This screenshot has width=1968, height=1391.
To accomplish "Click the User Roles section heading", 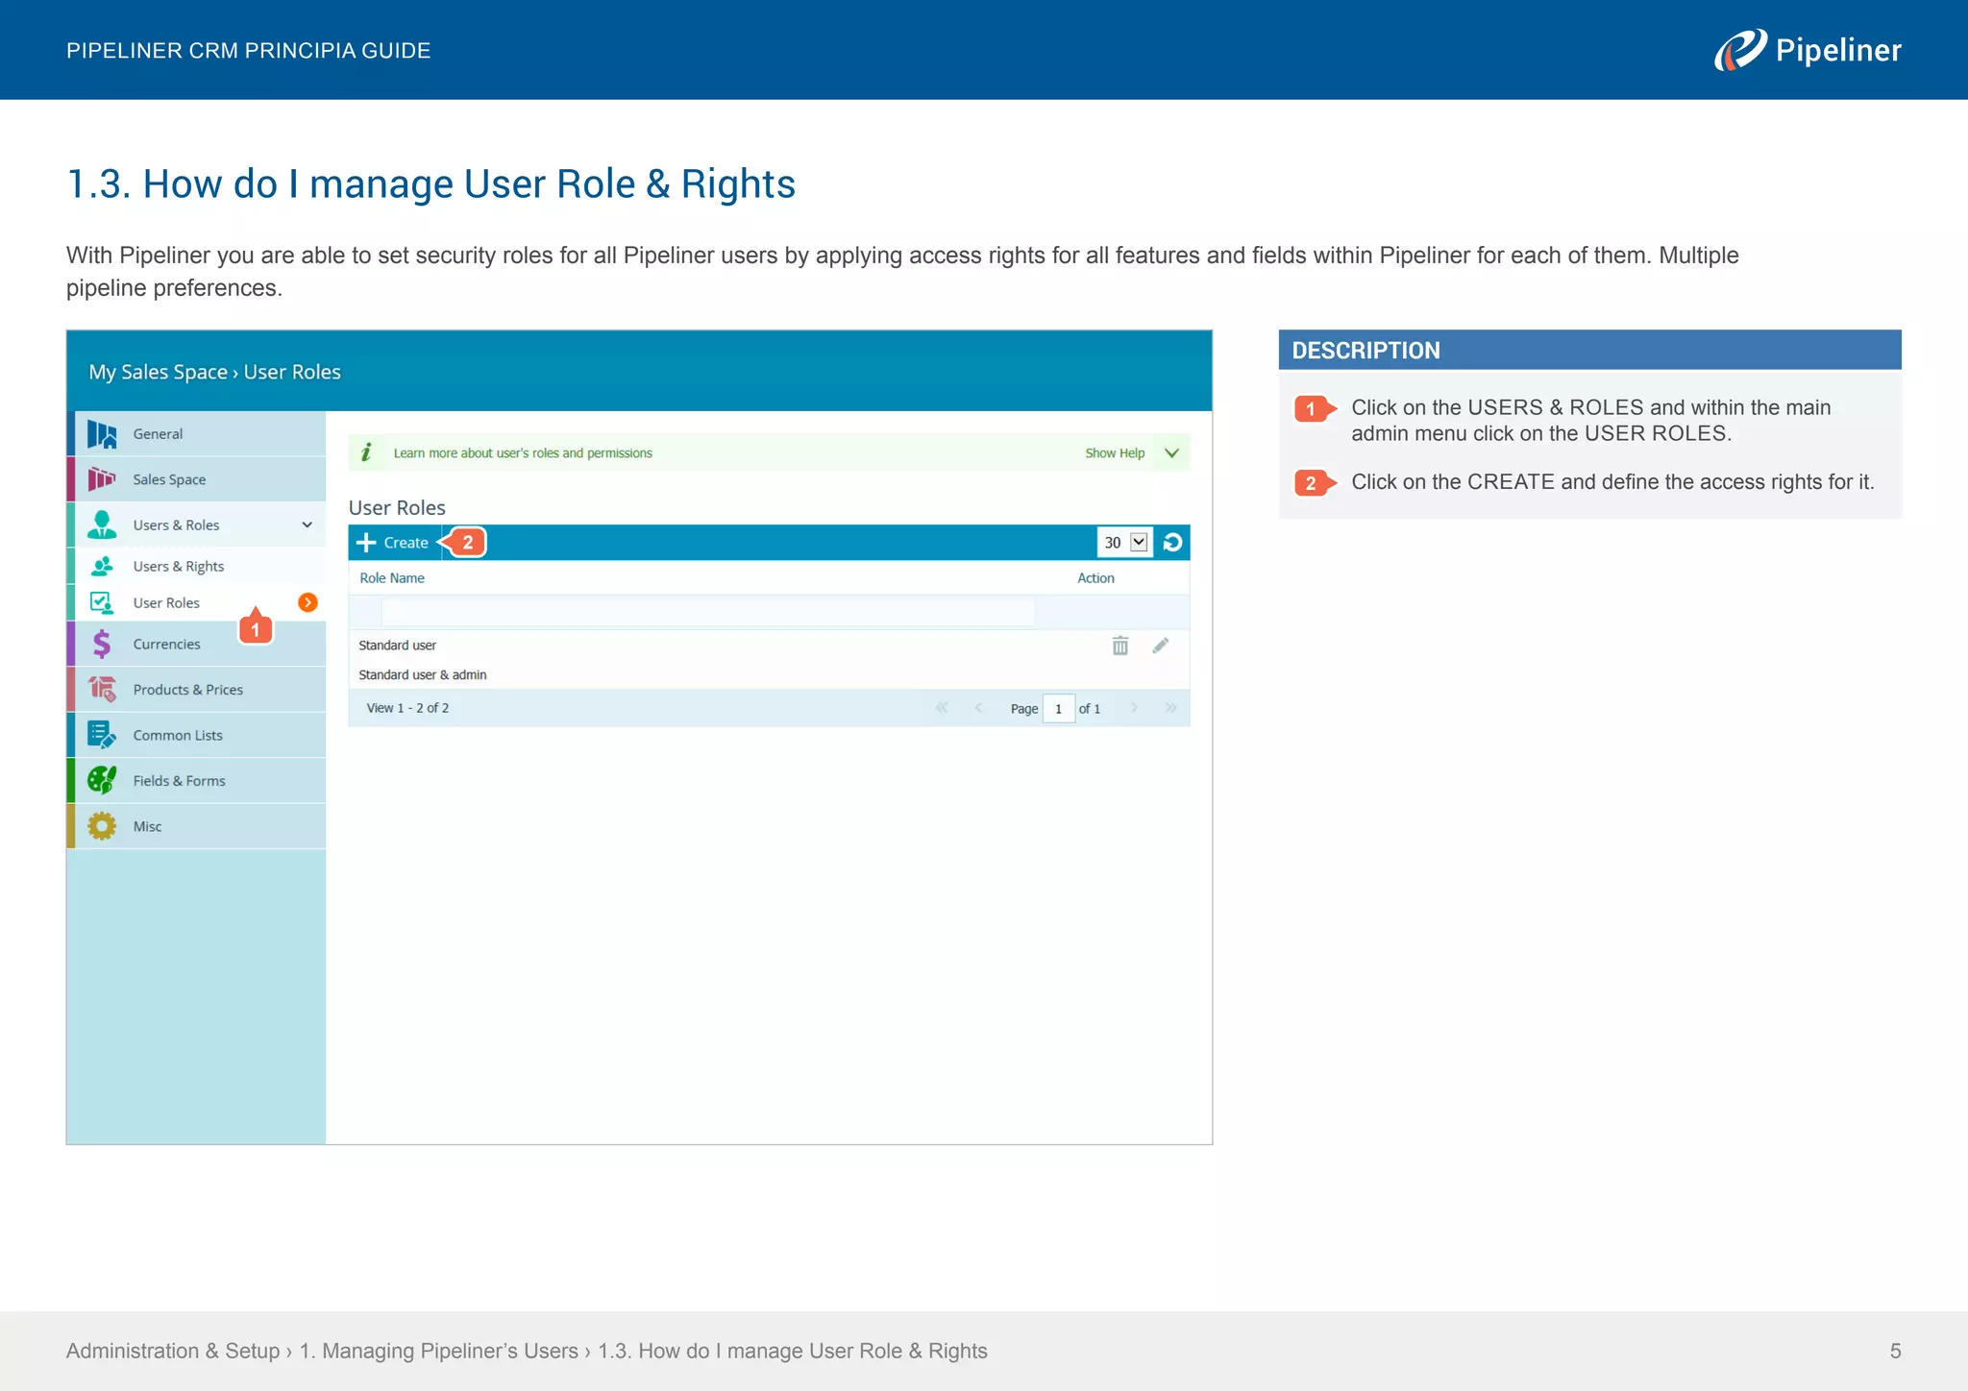I will 397,507.
